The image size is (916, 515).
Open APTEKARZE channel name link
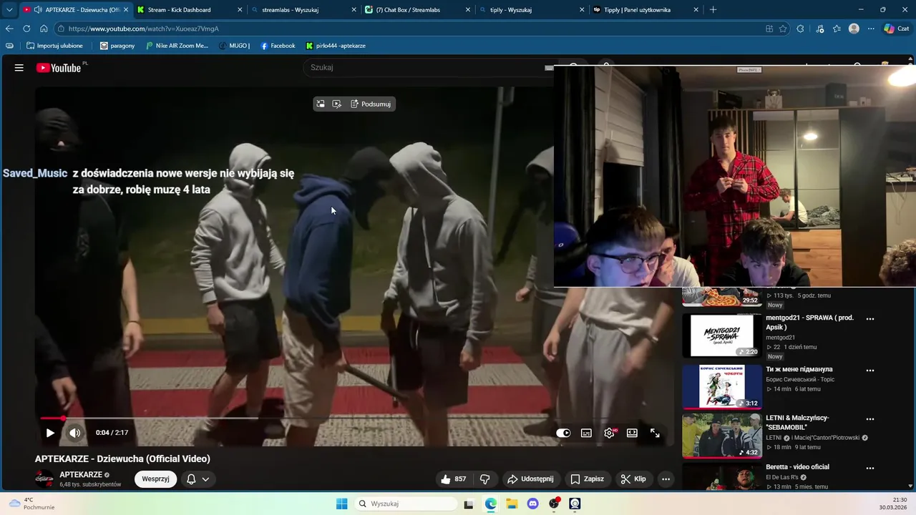tap(81, 475)
